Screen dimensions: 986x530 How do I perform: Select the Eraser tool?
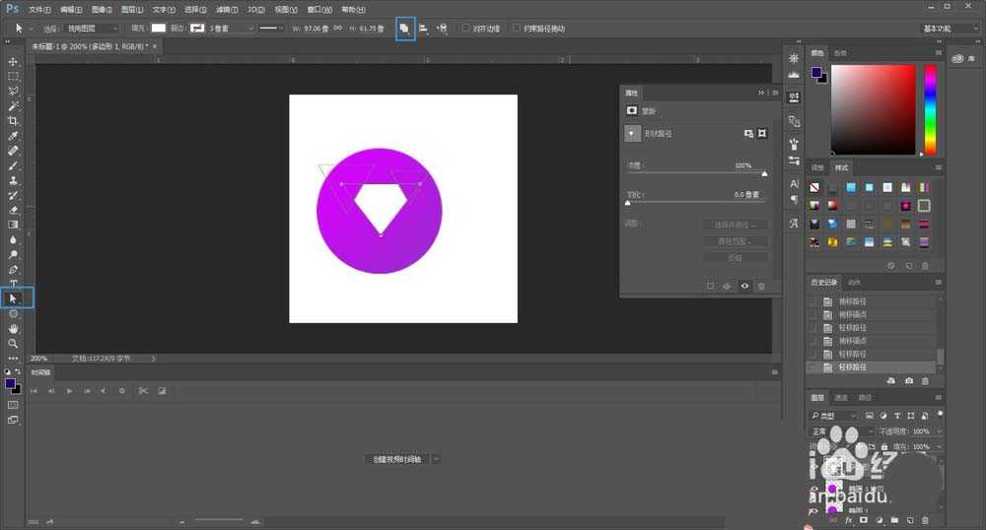pyautogui.click(x=13, y=209)
